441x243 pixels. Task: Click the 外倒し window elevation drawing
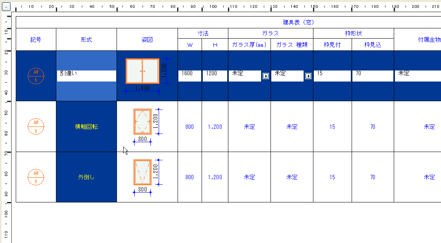tap(143, 173)
